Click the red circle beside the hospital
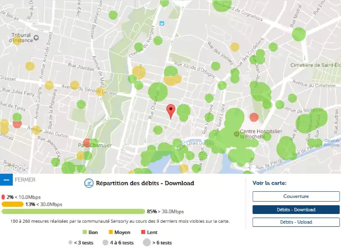This screenshot has height=248, width=341. (x=254, y=118)
